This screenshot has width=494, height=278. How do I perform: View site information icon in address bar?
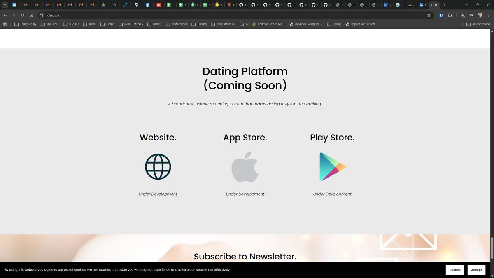(x=42, y=15)
